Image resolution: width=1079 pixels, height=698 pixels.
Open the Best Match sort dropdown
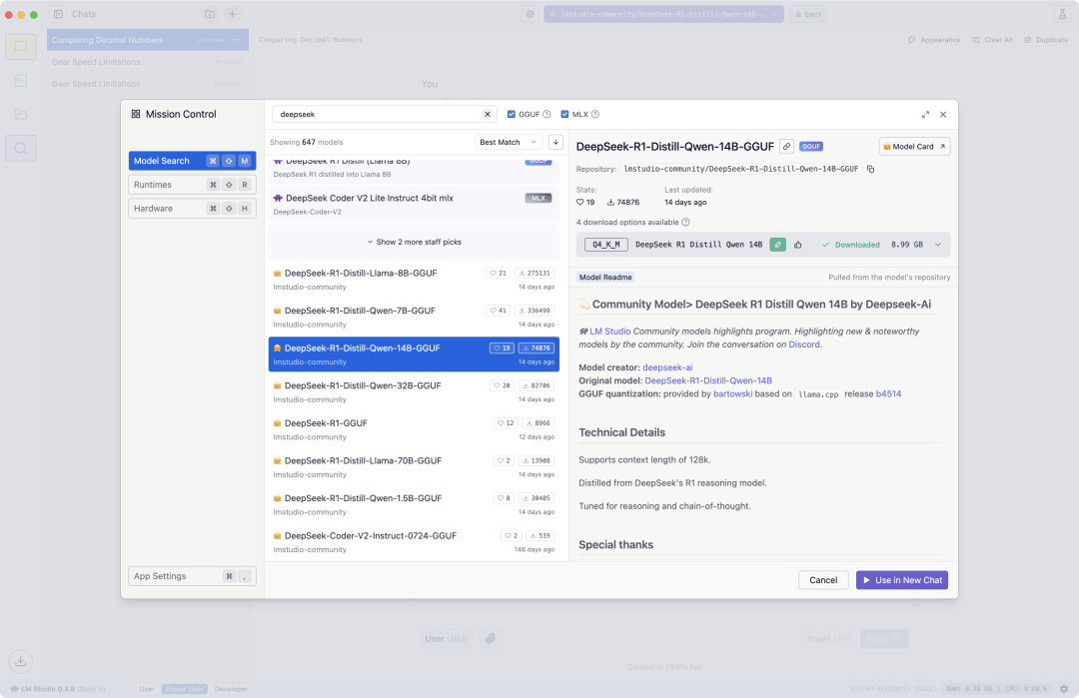[x=509, y=143]
